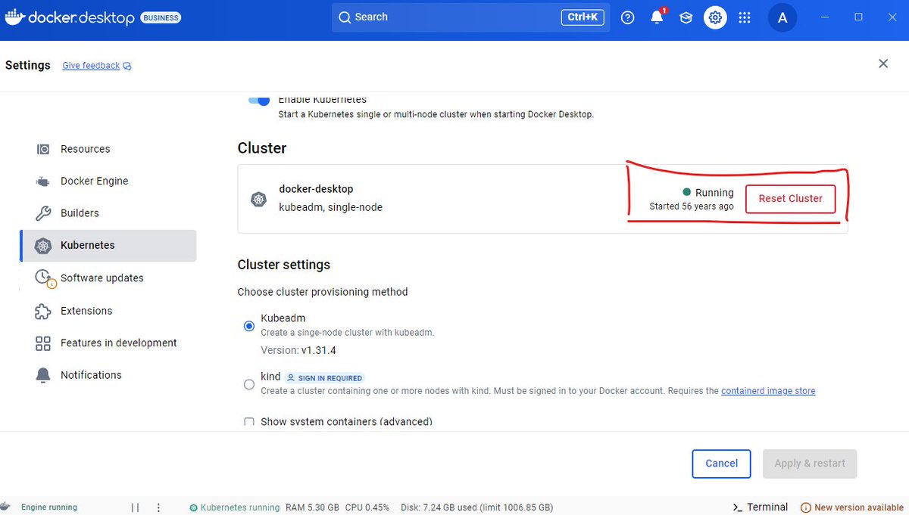Click the Software updates clock icon

pos(44,278)
